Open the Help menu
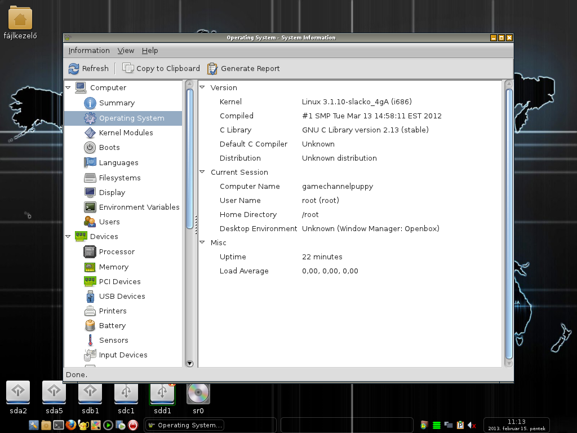 click(x=150, y=50)
